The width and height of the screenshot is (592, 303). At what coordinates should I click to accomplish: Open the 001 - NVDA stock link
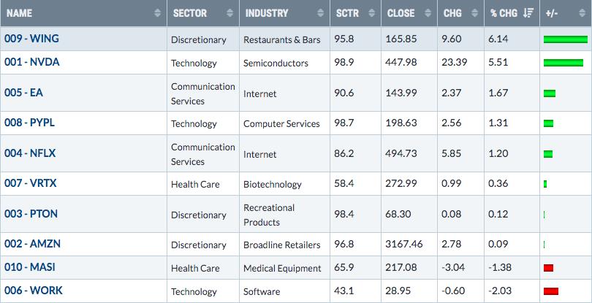[x=32, y=62]
